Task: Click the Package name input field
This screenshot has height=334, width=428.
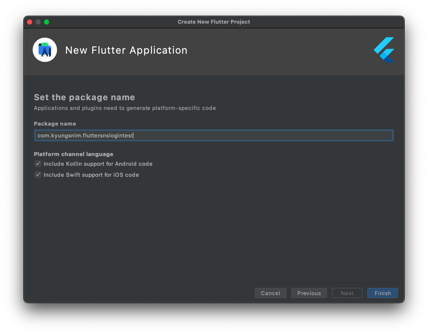Action: (214, 135)
